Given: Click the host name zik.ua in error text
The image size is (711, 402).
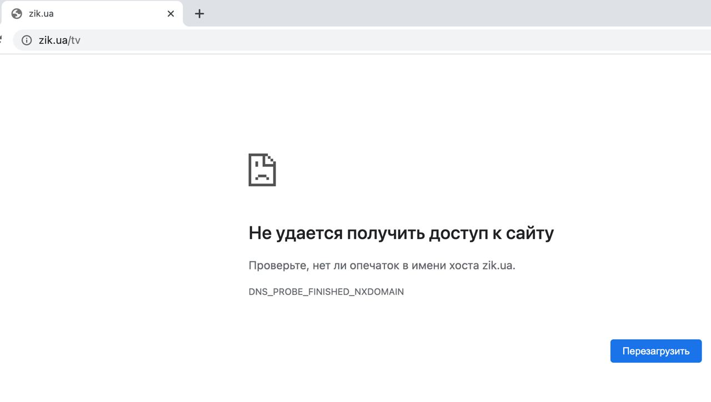Looking at the screenshot, I should click(x=497, y=266).
